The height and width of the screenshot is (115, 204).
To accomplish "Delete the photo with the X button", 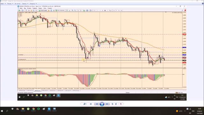I will click(x=121, y=104).
